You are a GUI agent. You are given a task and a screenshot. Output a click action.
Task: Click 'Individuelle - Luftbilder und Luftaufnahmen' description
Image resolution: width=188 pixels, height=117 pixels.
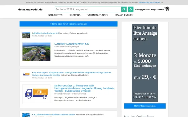click(83, 53)
